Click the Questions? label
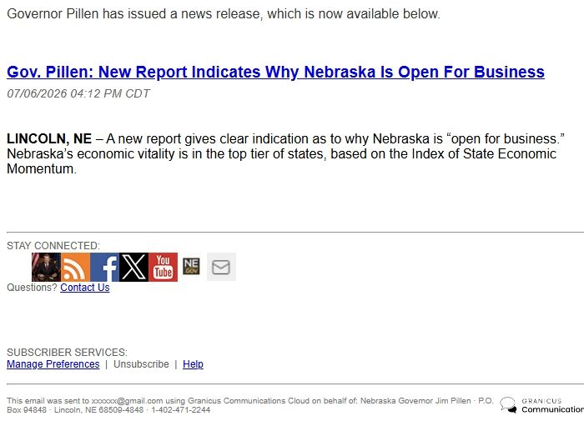 coord(32,288)
